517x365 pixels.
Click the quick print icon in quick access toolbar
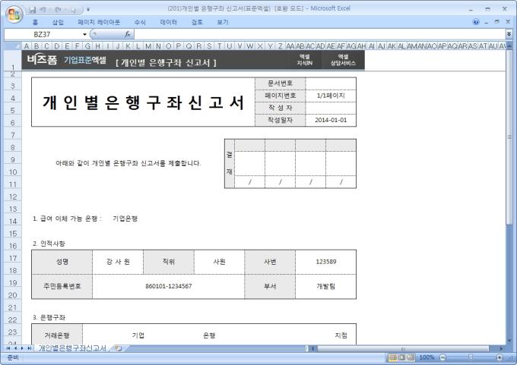click(x=73, y=10)
